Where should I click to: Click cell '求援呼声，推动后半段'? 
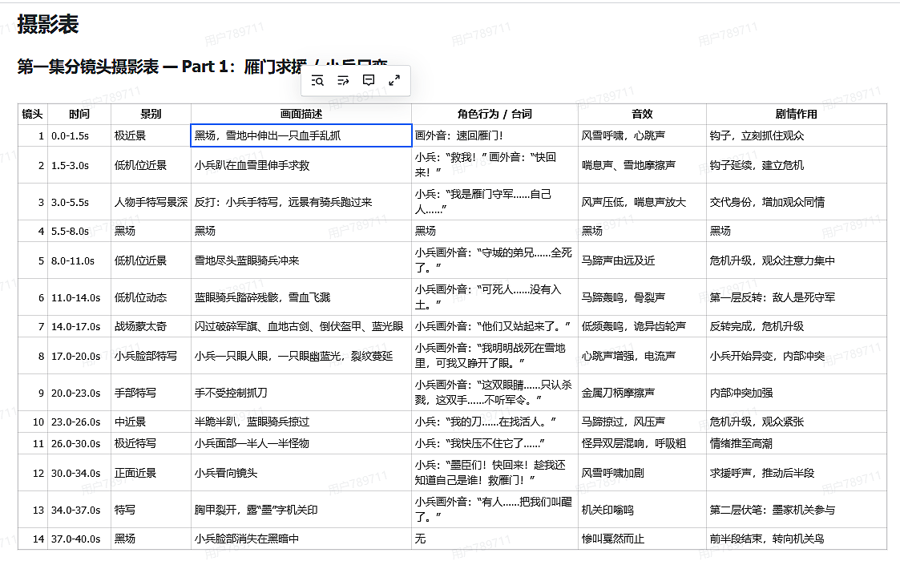tap(796, 473)
